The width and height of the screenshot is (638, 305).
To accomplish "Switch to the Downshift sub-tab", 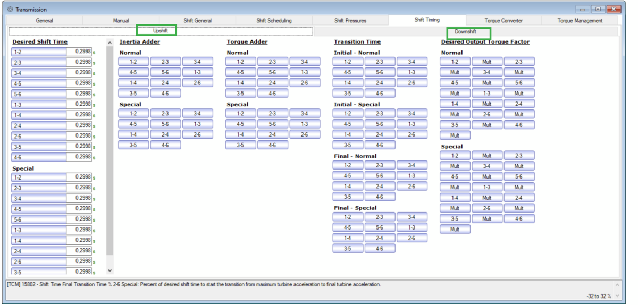I will coord(465,31).
